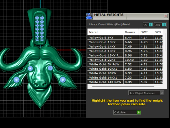The image size is (170, 128).
Task: Select the Yellow Gold:18KY R... row
Action: click(125, 55)
